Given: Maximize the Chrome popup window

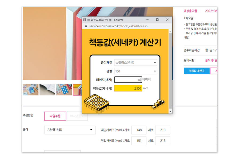Looking at the screenshot, I should [157, 19].
